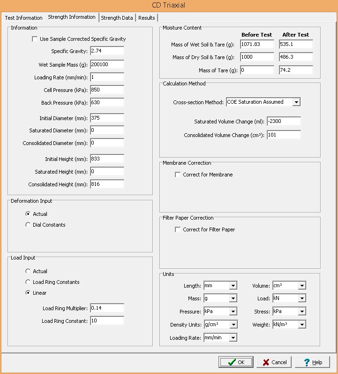Click the OK button
The width and height of the screenshot is (338, 374).
[x=236, y=362]
